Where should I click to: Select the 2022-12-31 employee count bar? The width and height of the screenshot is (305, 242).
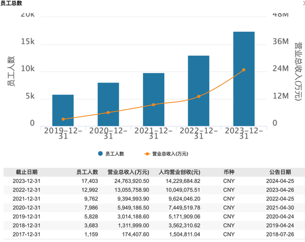[x=199, y=91]
